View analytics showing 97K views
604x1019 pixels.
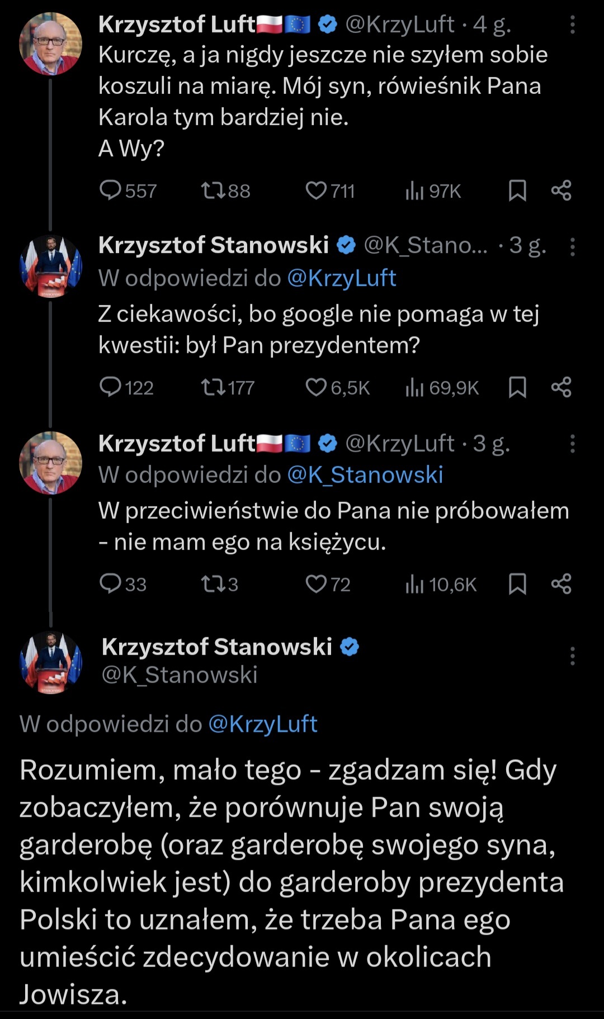(x=414, y=191)
